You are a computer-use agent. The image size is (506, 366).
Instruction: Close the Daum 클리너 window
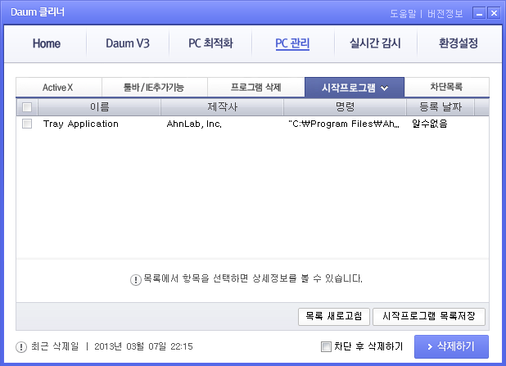(494, 13)
